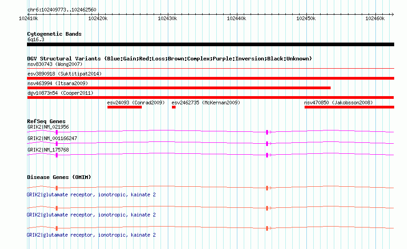The image size is (407, 249).
Task: Click the left exon on first OMIM GRIK2 track
Action: click(57, 188)
